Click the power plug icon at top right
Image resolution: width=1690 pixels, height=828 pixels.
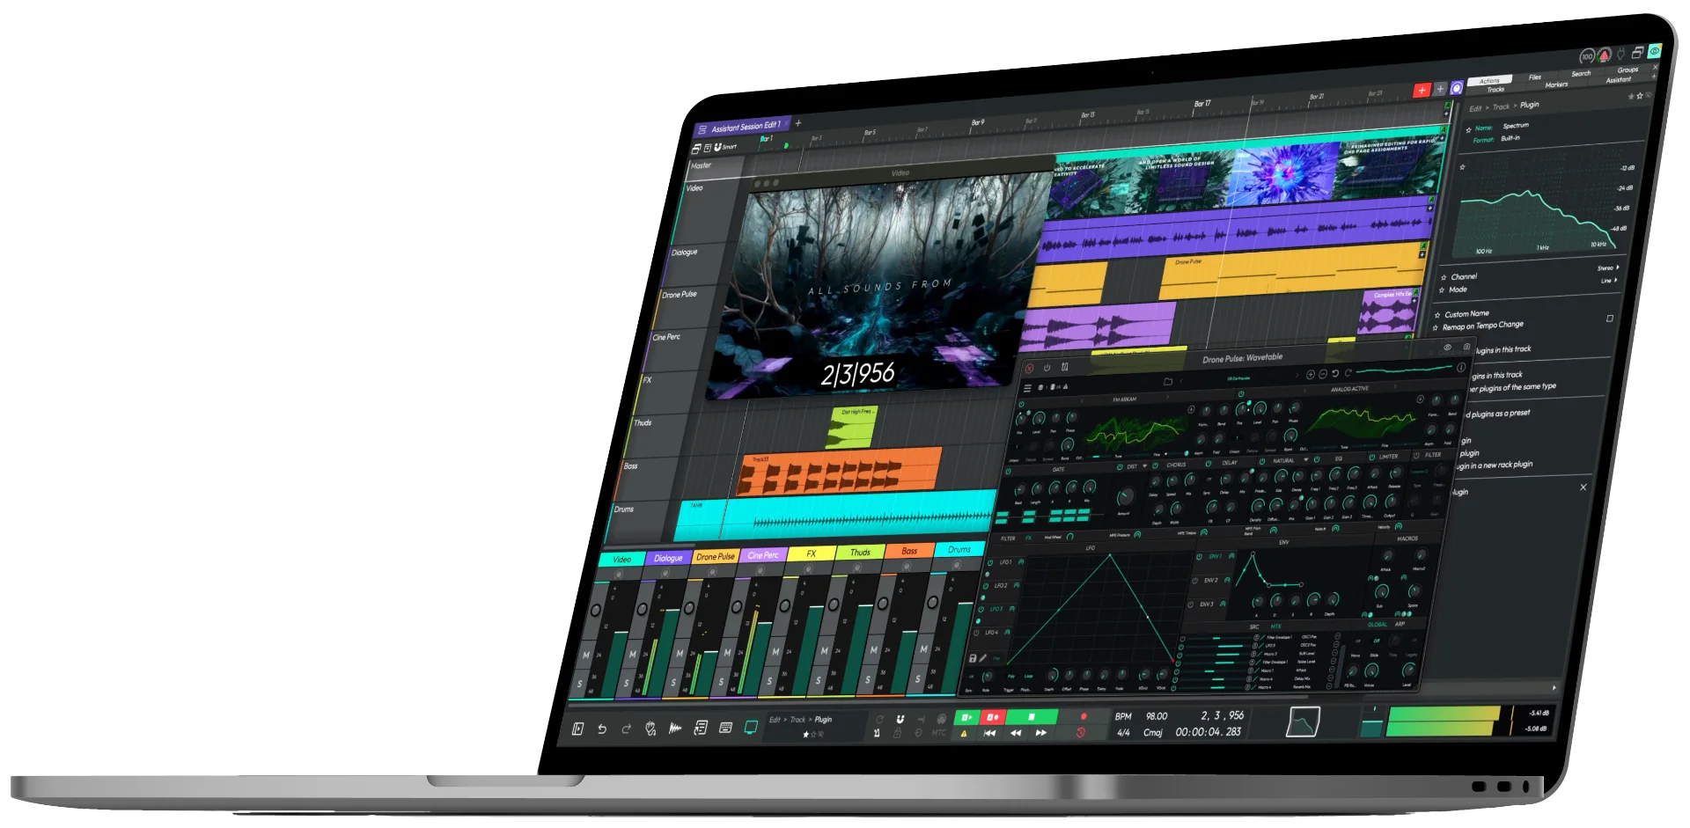(x=1621, y=54)
